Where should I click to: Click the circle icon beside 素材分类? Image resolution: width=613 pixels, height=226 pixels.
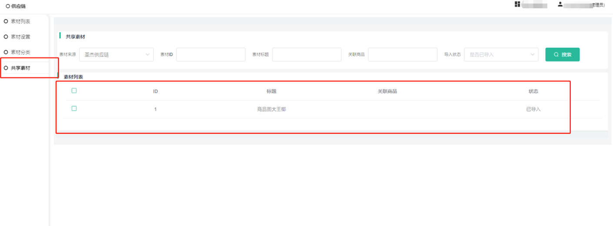6,52
